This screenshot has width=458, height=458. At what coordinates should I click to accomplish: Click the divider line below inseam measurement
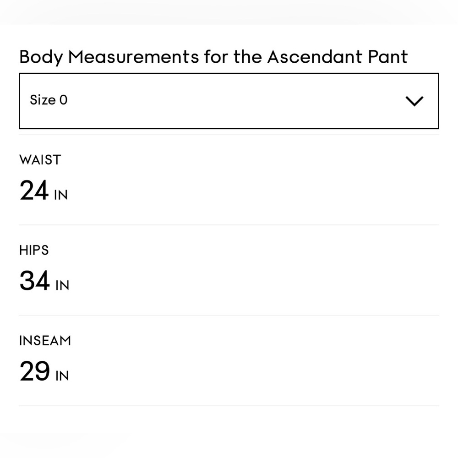[x=229, y=406]
